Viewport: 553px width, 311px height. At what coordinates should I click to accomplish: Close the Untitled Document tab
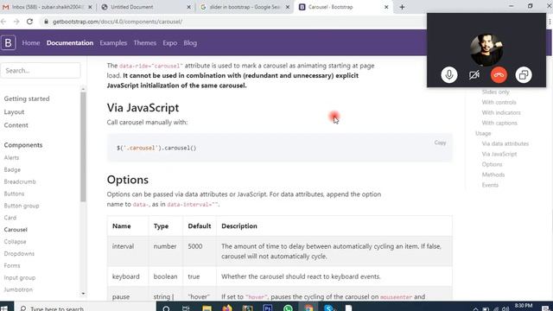click(x=188, y=7)
